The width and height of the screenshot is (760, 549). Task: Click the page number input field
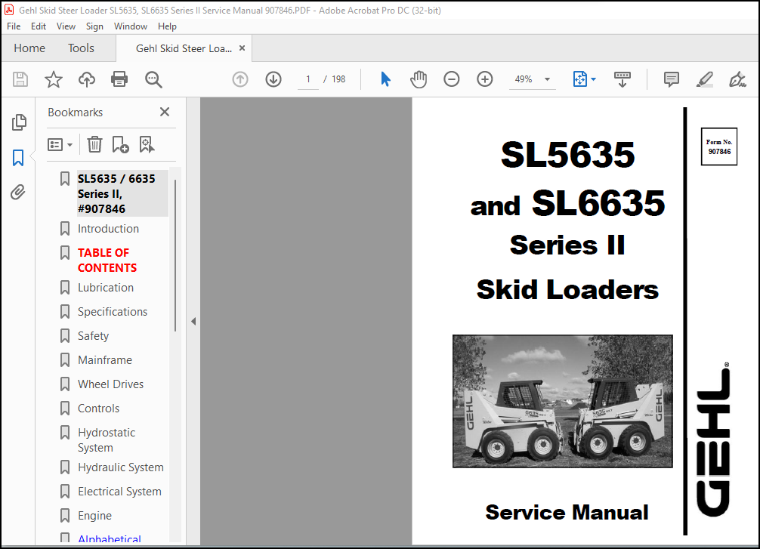pos(308,79)
